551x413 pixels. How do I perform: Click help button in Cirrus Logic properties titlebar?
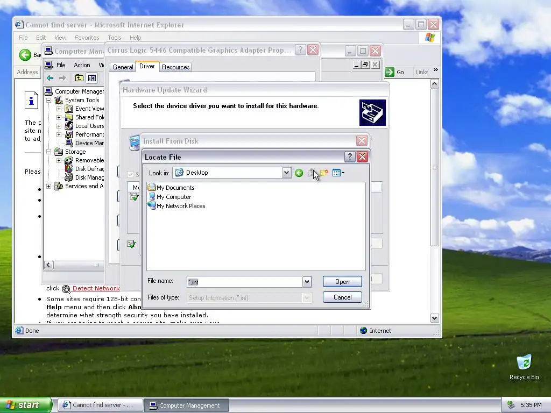pos(300,50)
